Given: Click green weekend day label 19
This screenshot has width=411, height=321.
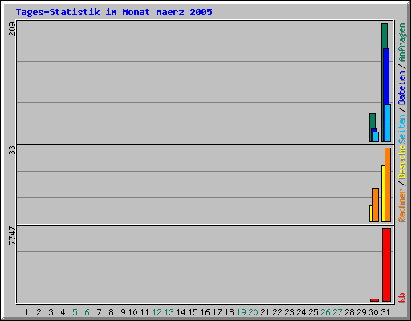Looking at the screenshot, I should point(241,312).
